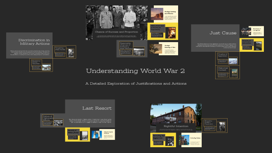Screen dimensions: 272x153
Task: Open yellow slide with the fire image
Action: point(163,31)
